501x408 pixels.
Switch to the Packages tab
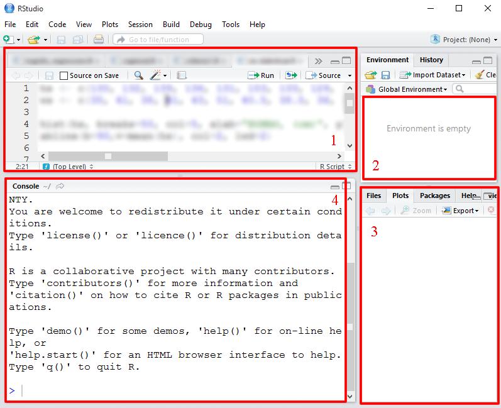click(x=435, y=196)
